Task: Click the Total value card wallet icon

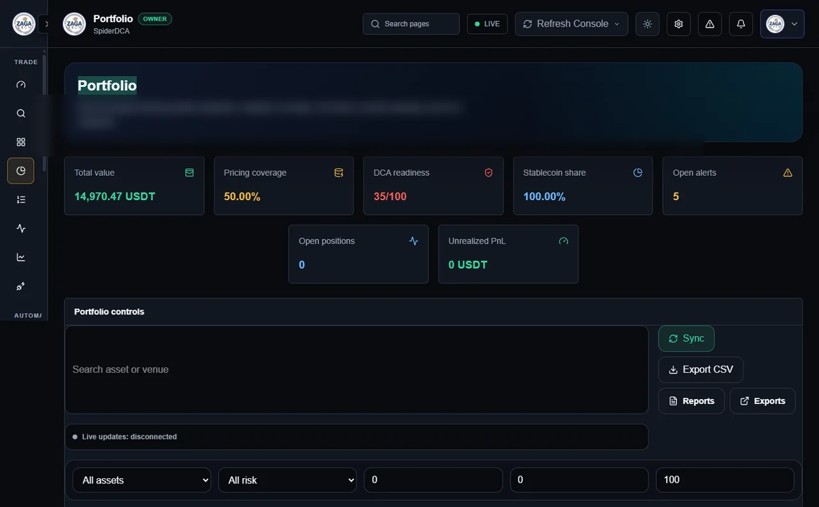Action: pyautogui.click(x=189, y=173)
